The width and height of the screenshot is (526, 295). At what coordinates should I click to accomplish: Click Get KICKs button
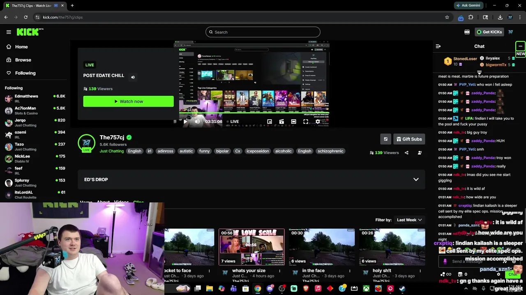(x=489, y=32)
